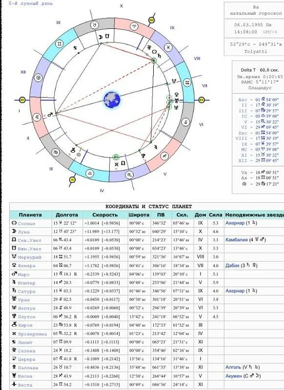Click the date 06.03.1995 in the info box
The width and height of the screenshot is (284, 390).
(x=250, y=25)
